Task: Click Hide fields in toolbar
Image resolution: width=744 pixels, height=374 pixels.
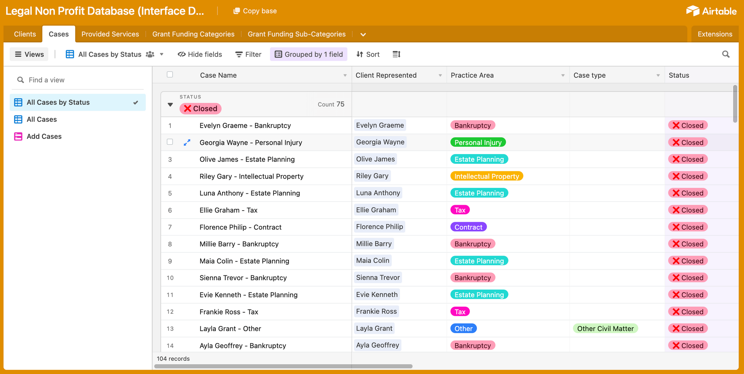Action: [x=200, y=54]
